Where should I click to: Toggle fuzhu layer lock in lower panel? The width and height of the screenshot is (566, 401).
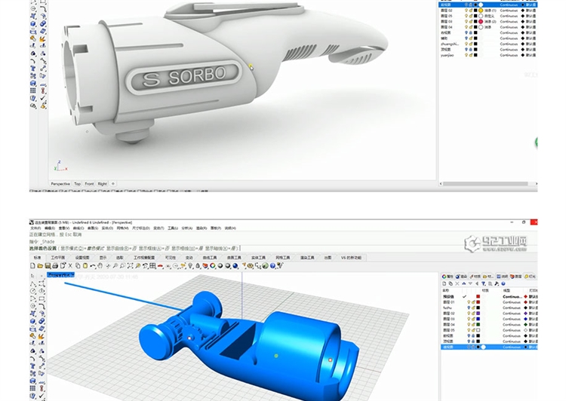pos(473,308)
